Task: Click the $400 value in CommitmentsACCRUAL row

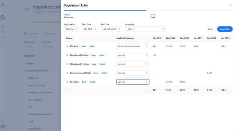Action: pos(210,73)
